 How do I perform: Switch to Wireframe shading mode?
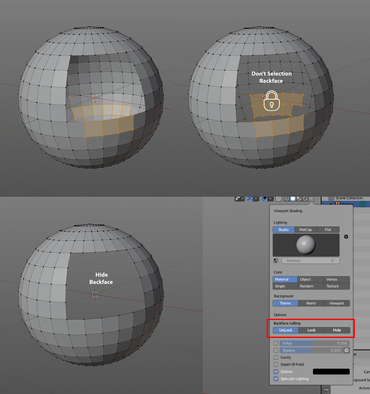(287, 199)
